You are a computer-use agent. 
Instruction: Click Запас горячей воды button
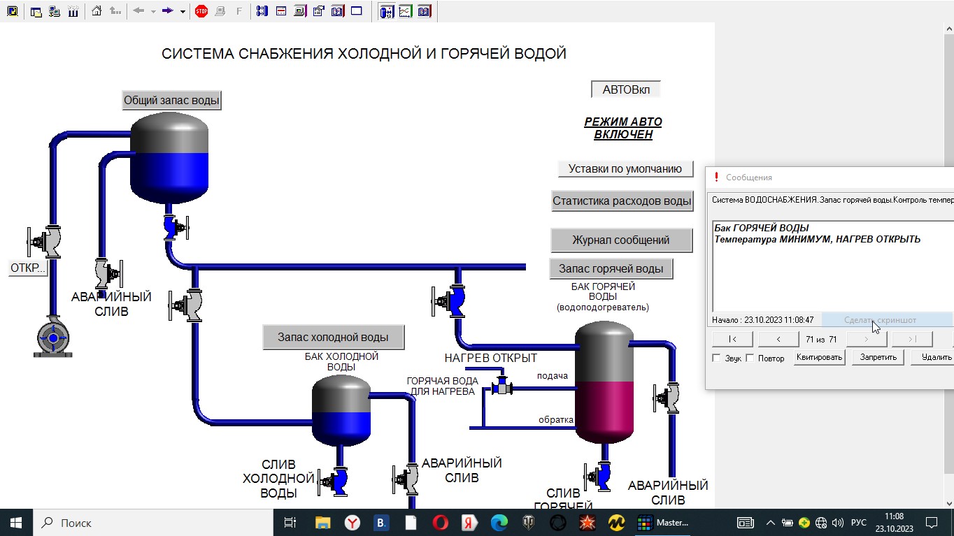[x=611, y=268]
